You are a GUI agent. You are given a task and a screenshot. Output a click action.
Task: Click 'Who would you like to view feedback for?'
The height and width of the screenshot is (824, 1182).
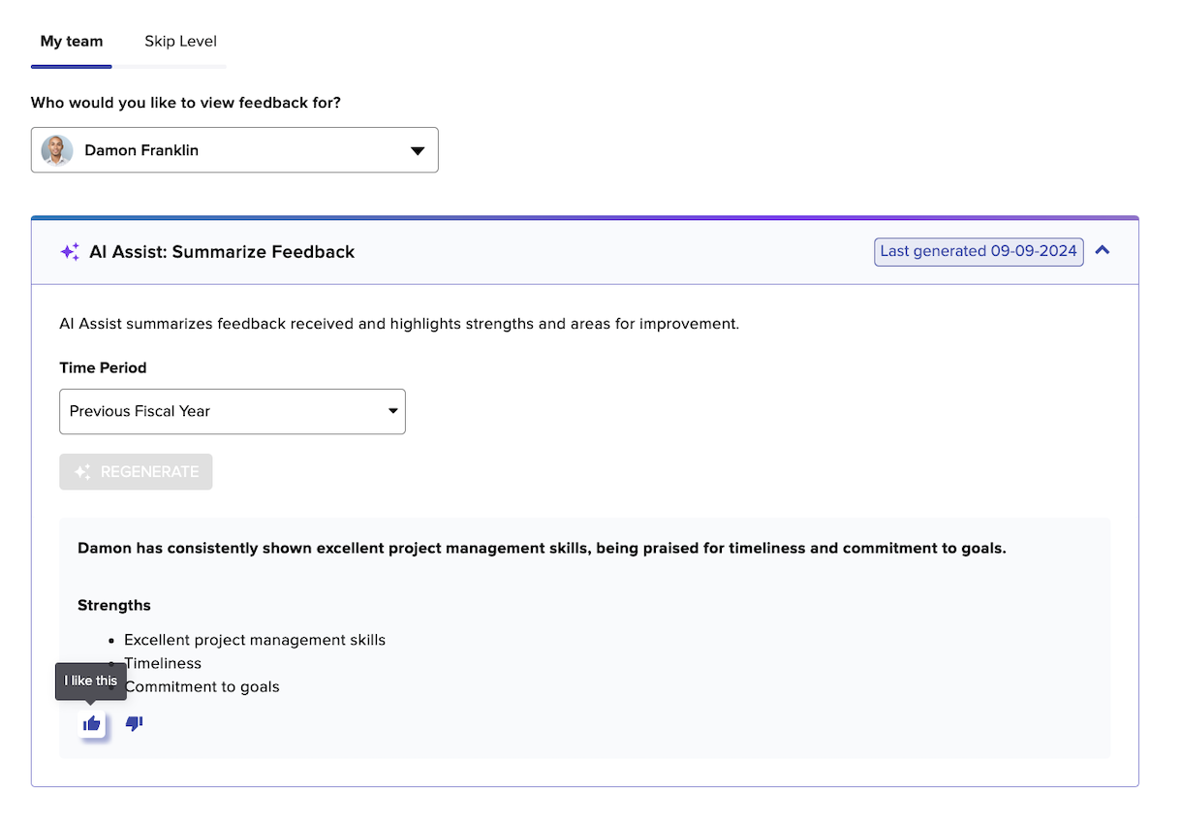click(x=186, y=103)
